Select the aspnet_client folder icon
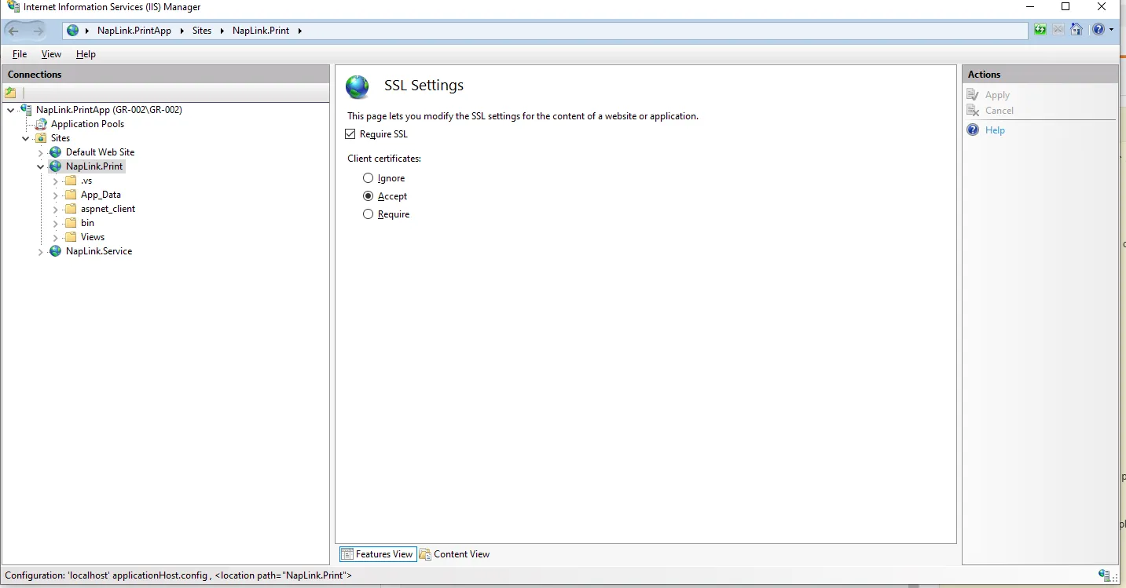 (x=70, y=209)
